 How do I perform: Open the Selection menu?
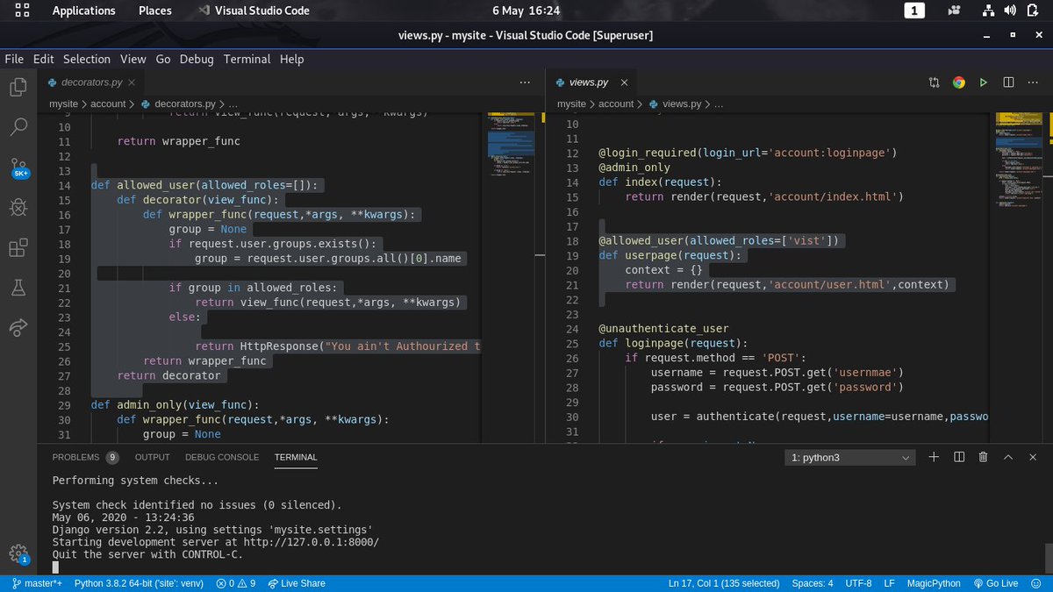(87, 59)
